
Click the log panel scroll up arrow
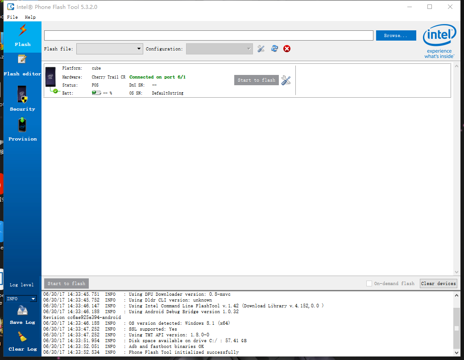[456, 295]
